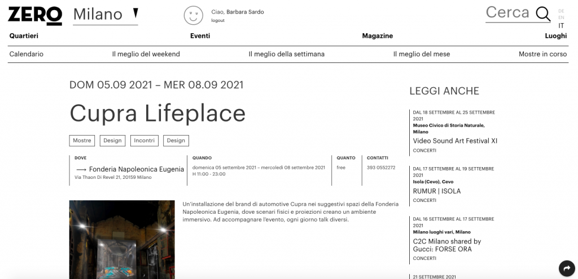
Task: Click the arrow icon before Fonderia Napoleonica
Action: coord(81,170)
